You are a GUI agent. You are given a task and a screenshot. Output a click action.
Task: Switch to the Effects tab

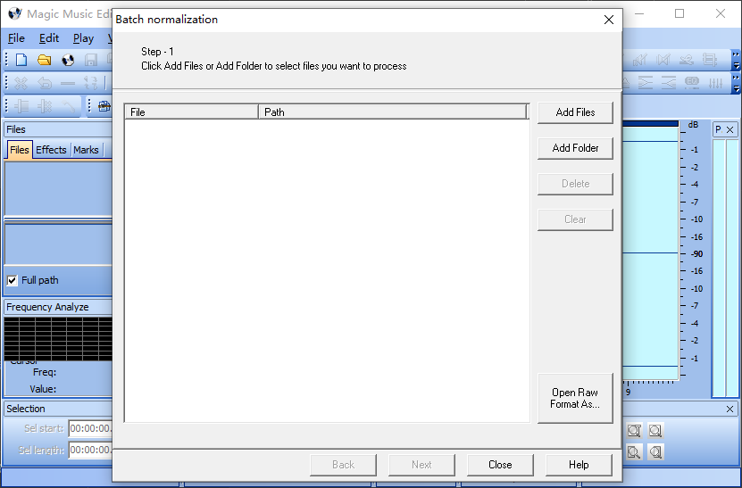[x=51, y=150]
